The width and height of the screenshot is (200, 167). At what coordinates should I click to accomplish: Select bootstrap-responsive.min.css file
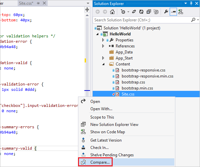tap(147, 76)
